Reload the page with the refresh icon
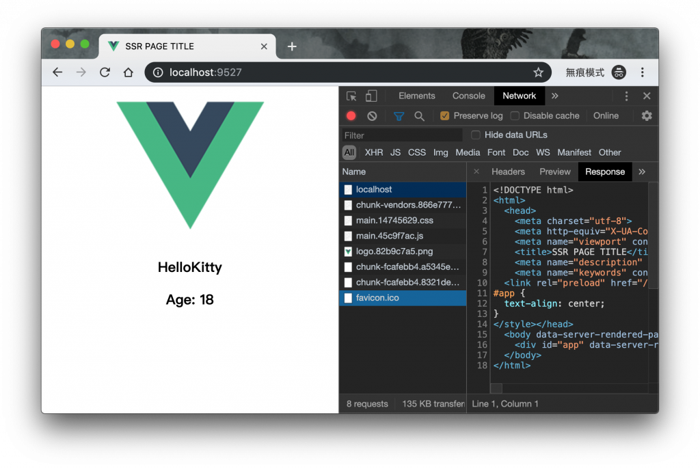This screenshot has height=468, width=700. tap(105, 72)
